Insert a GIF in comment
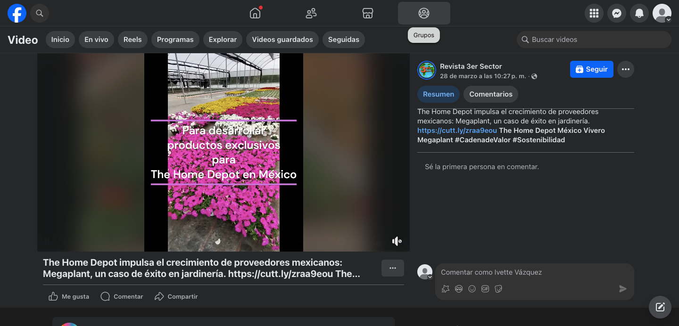This screenshot has width=679, height=326. [x=485, y=289]
